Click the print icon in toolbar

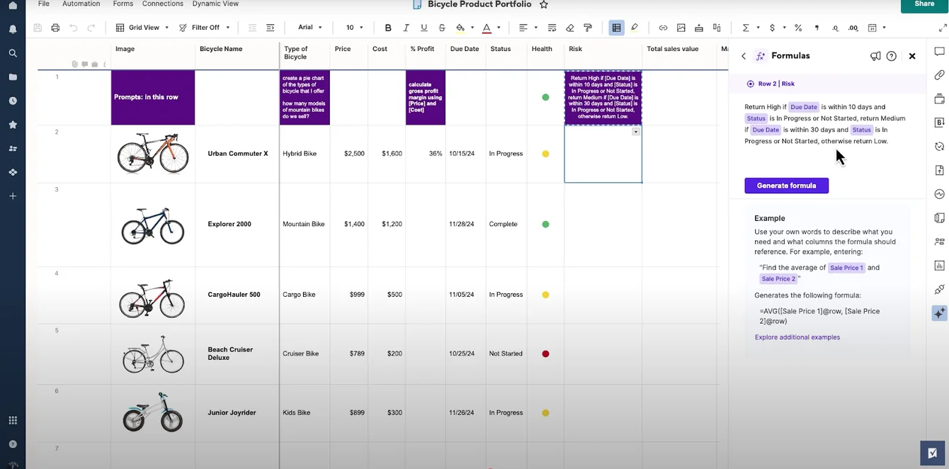55,28
